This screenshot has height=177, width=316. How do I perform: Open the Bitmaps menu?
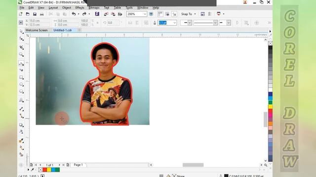coord(94,8)
